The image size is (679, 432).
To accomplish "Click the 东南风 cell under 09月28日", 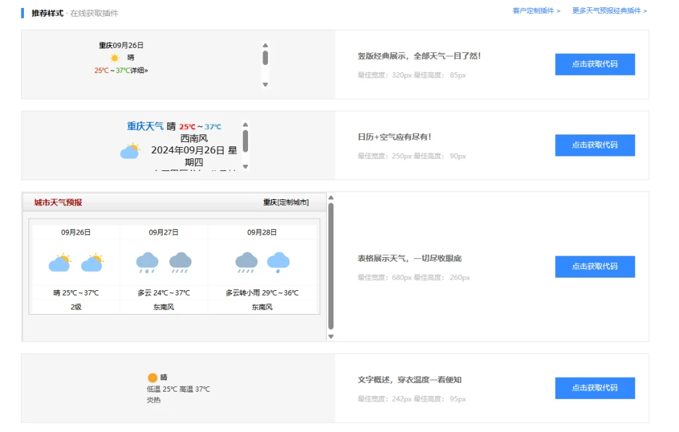I will (x=262, y=307).
